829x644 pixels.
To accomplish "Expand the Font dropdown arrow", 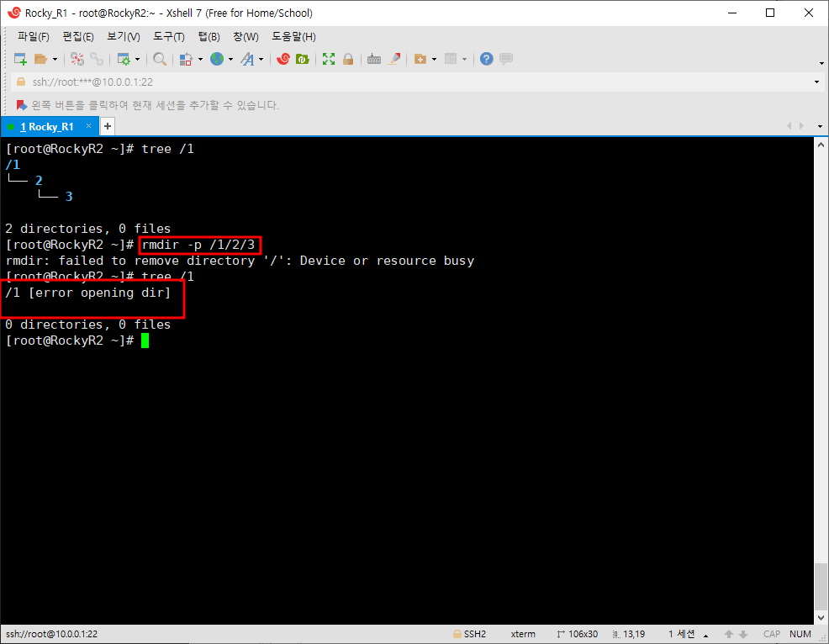I will [261, 59].
